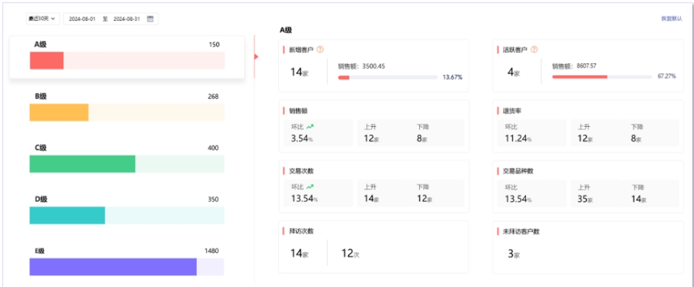
Task: Click 下降 8家 in the 销售额 card
Action: point(422,133)
